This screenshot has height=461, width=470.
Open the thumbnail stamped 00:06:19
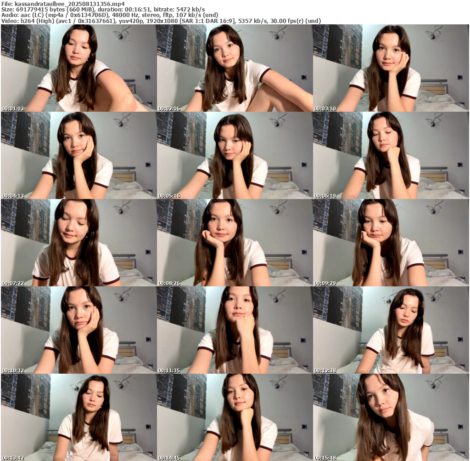[x=391, y=155]
